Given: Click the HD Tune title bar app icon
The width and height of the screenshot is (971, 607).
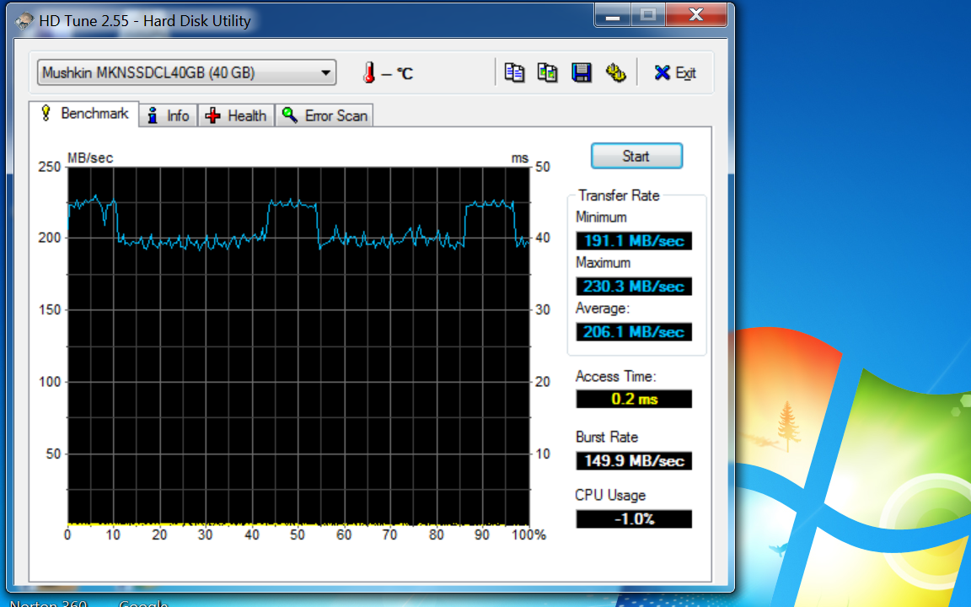Looking at the screenshot, I should [24, 21].
